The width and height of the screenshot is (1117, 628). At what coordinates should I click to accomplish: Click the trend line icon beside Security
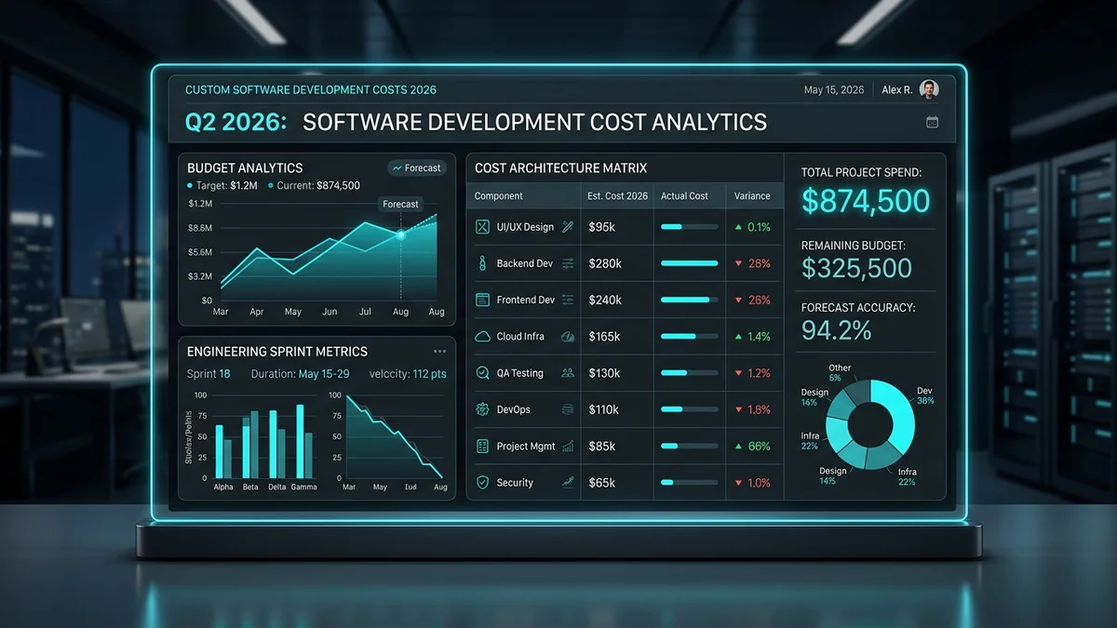(x=568, y=482)
